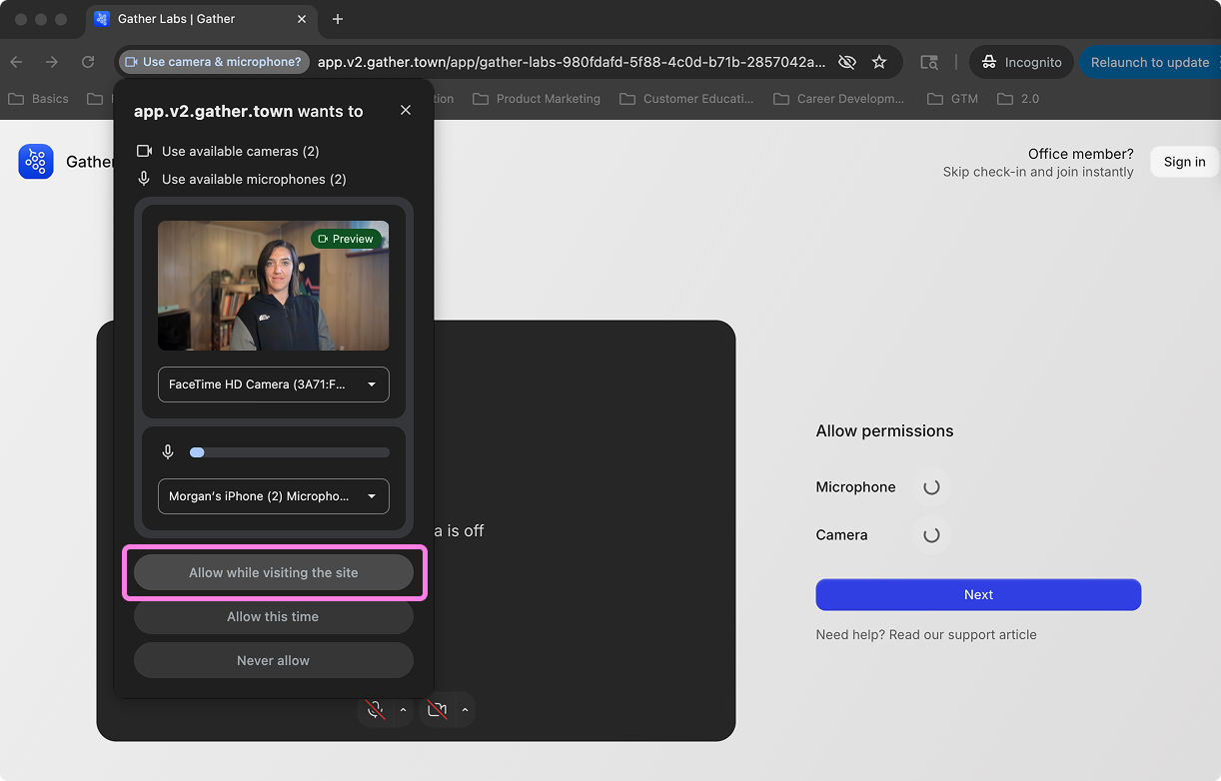The width and height of the screenshot is (1221, 781).
Task: Open Customer Education bookmarks folder
Action: click(686, 99)
